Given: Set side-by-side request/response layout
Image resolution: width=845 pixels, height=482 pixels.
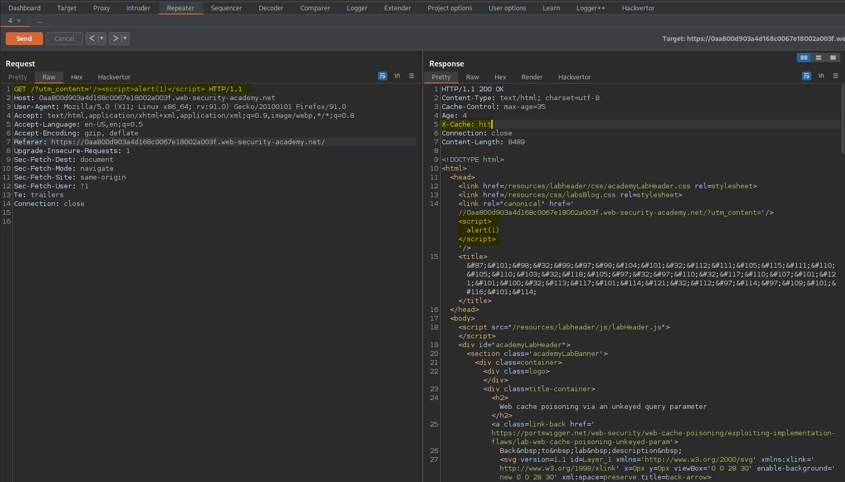Looking at the screenshot, I should tap(804, 58).
